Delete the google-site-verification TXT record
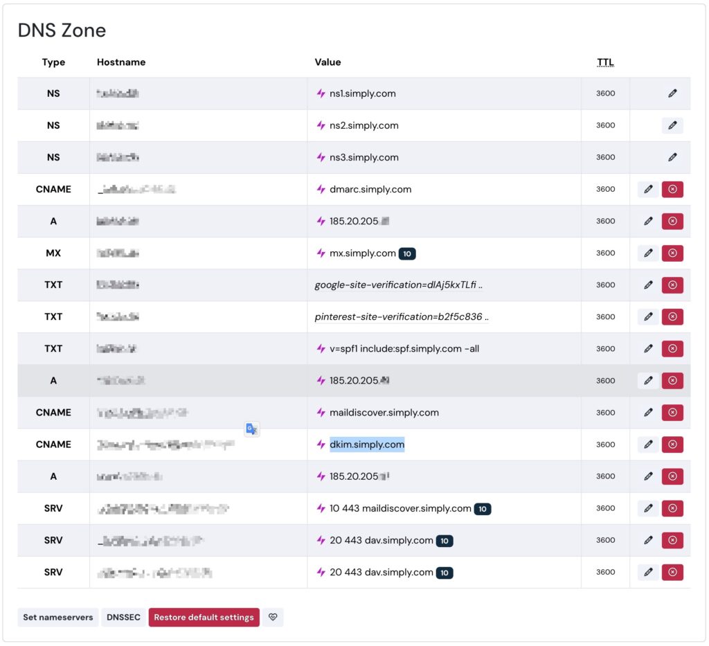This screenshot has height=646, width=709. (x=672, y=285)
